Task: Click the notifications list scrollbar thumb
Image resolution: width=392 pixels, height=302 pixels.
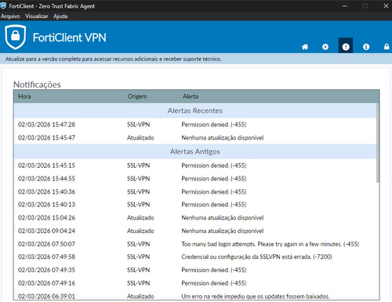Action: (x=378, y=143)
